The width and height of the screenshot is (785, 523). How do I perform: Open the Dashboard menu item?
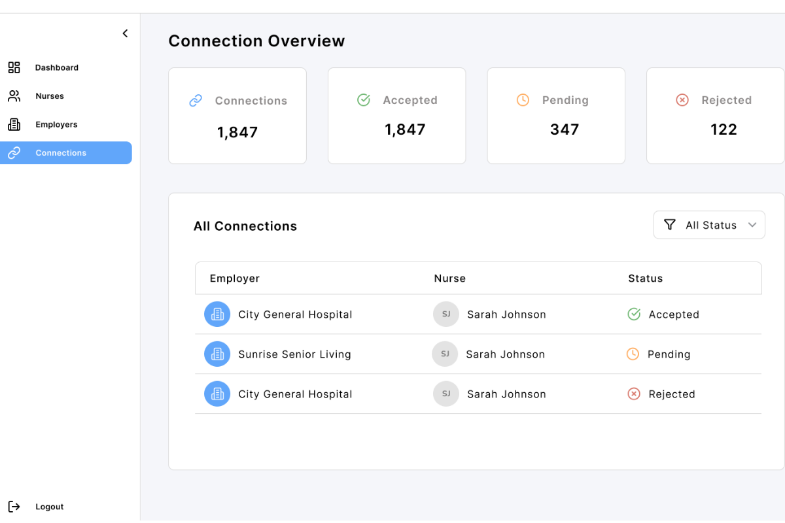pos(56,67)
